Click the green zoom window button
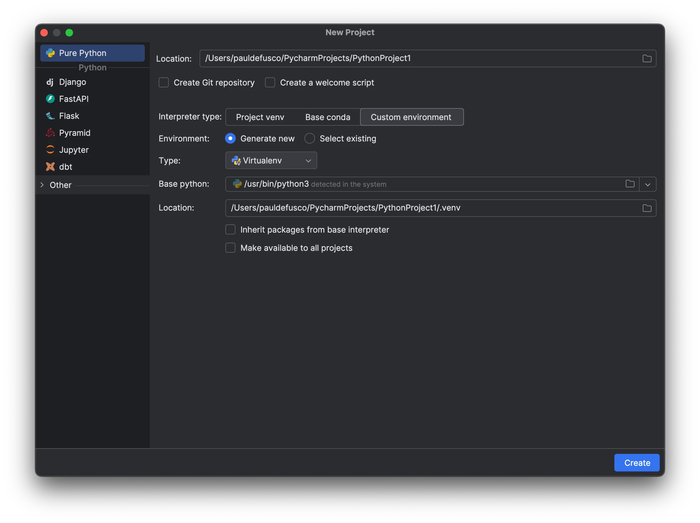Image resolution: width=700 pixels, height=523 pixels. (x=69, y=33)
